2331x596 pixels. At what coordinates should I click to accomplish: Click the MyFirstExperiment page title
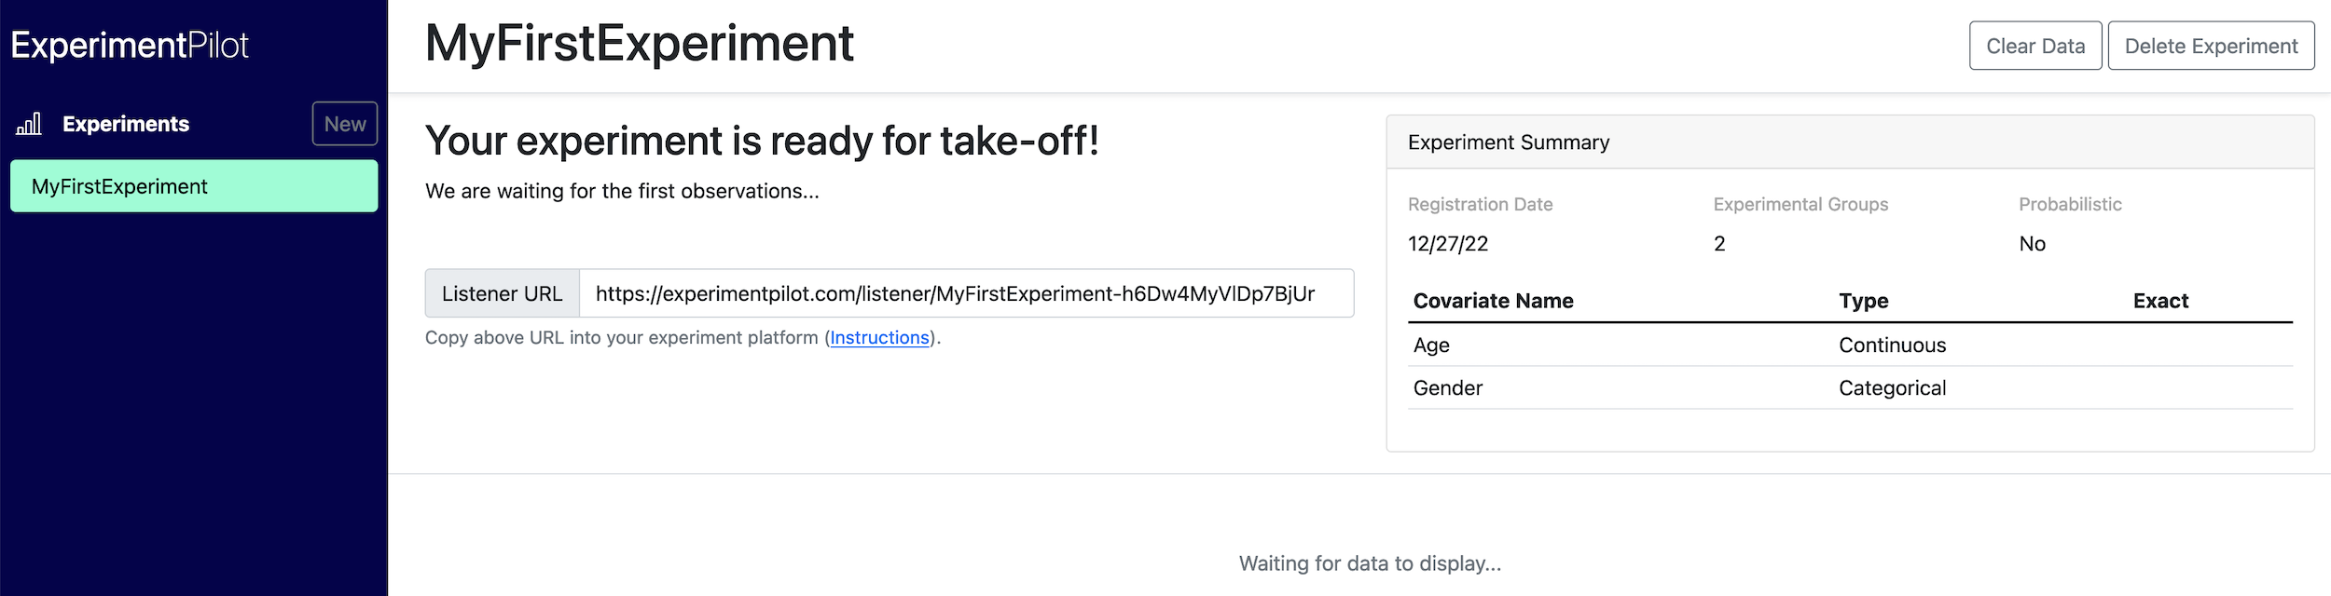(x=640, y=43)
